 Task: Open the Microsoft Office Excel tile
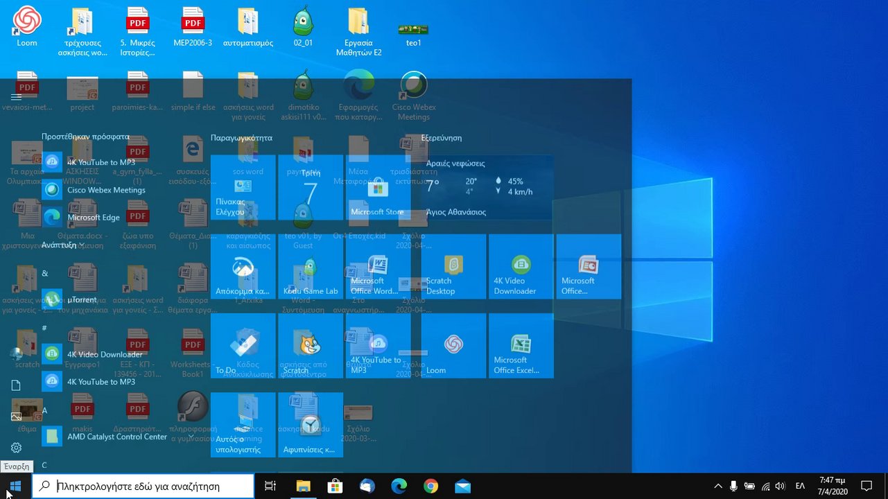point(521,345)
